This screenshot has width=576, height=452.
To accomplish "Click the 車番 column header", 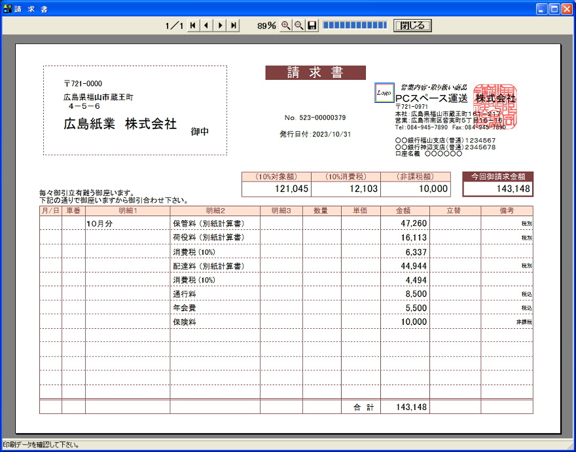I will (73, 211).
